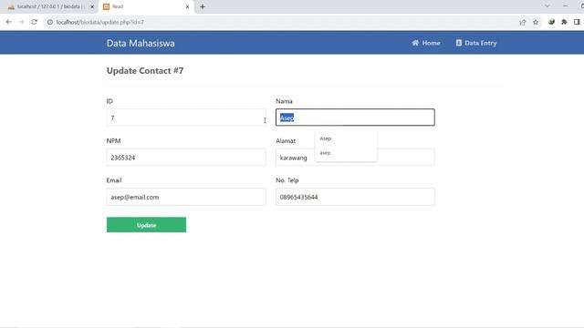Image resolution: width=584 pixels, height=328 pixels.
Task: Click the No. Telp label
Action: pos(287,180)
